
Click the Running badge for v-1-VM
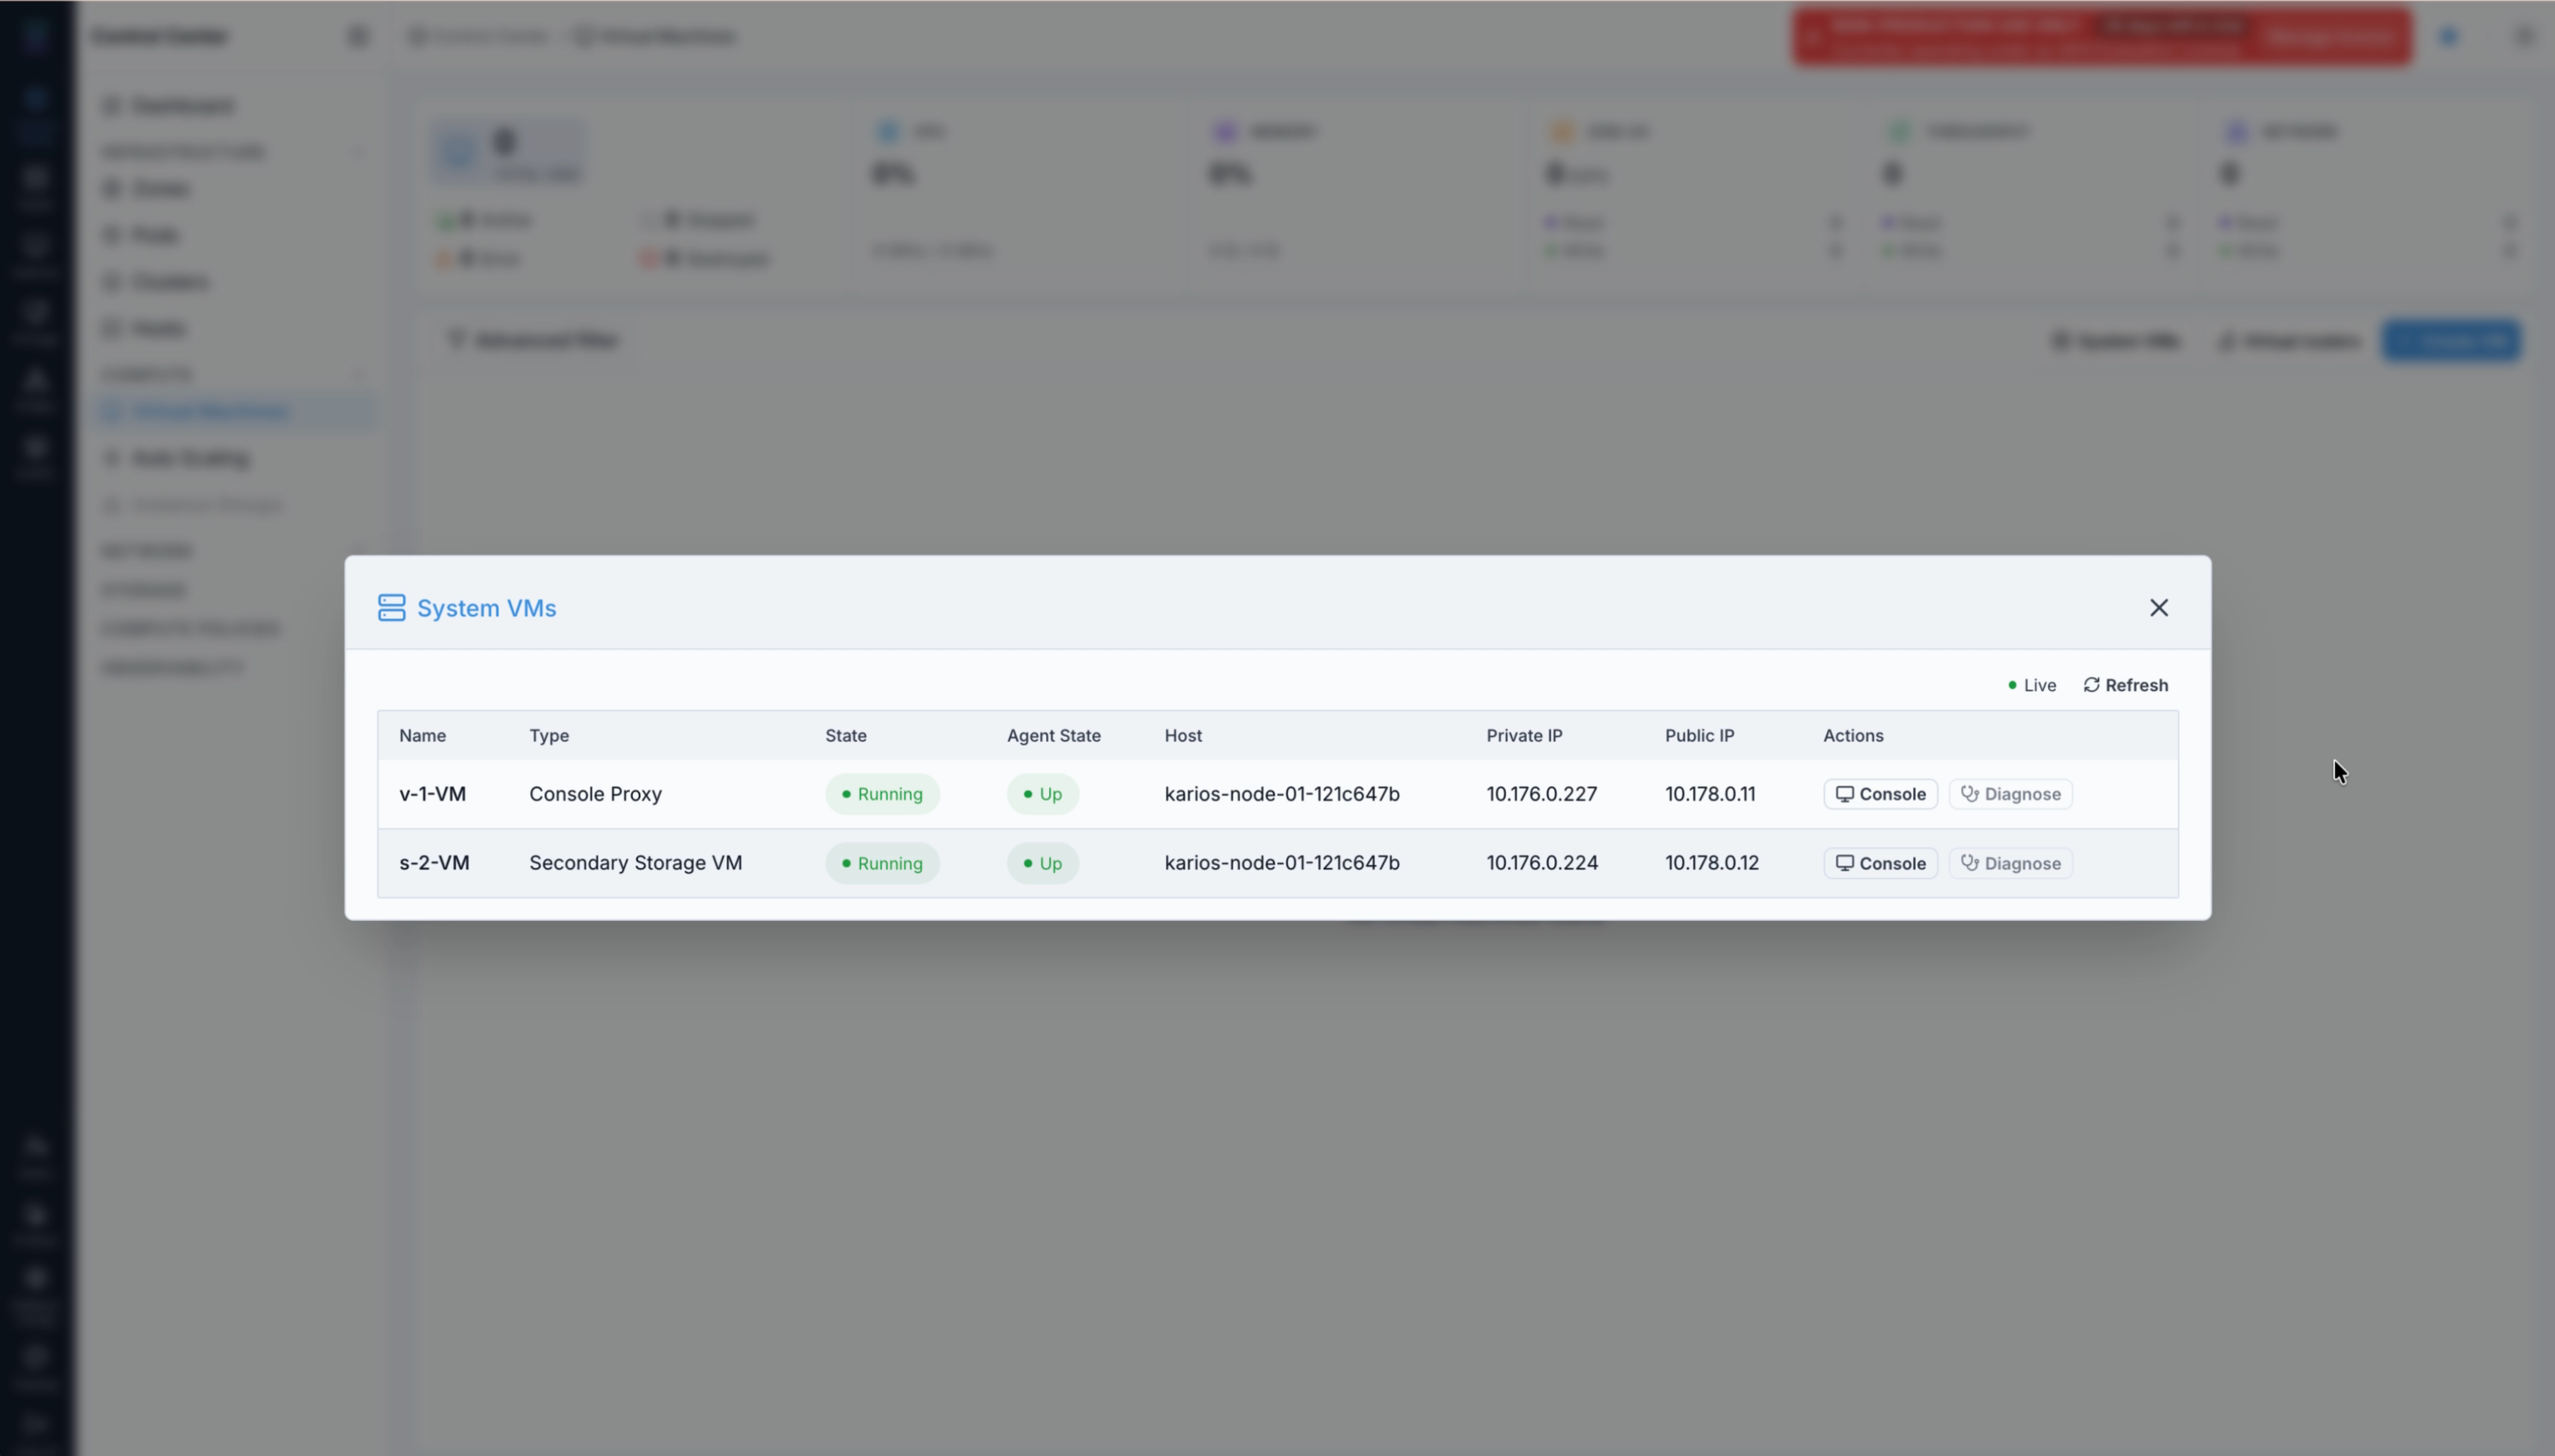pyautogui.click(x=882, y=794)
